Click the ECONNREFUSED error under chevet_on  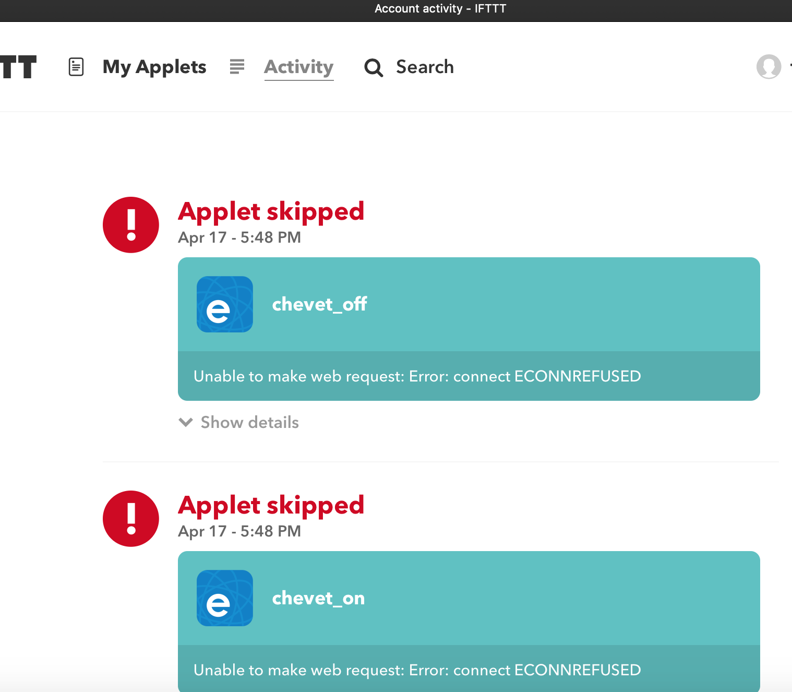click(417, 670)
